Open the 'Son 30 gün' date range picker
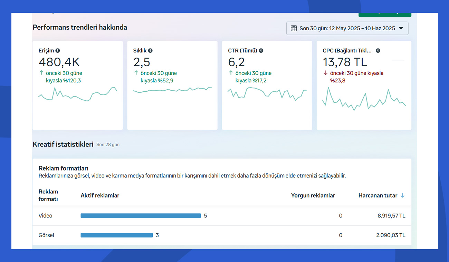The height and width of the screenshot is (262, 449). click(x=347, y=29)
